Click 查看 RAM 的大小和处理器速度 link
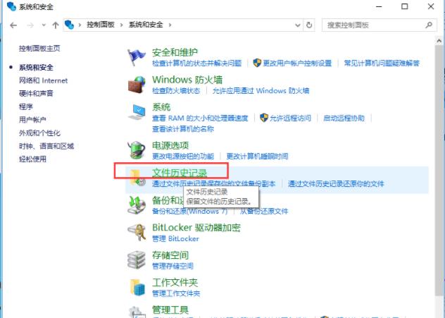 coord(200,118)
